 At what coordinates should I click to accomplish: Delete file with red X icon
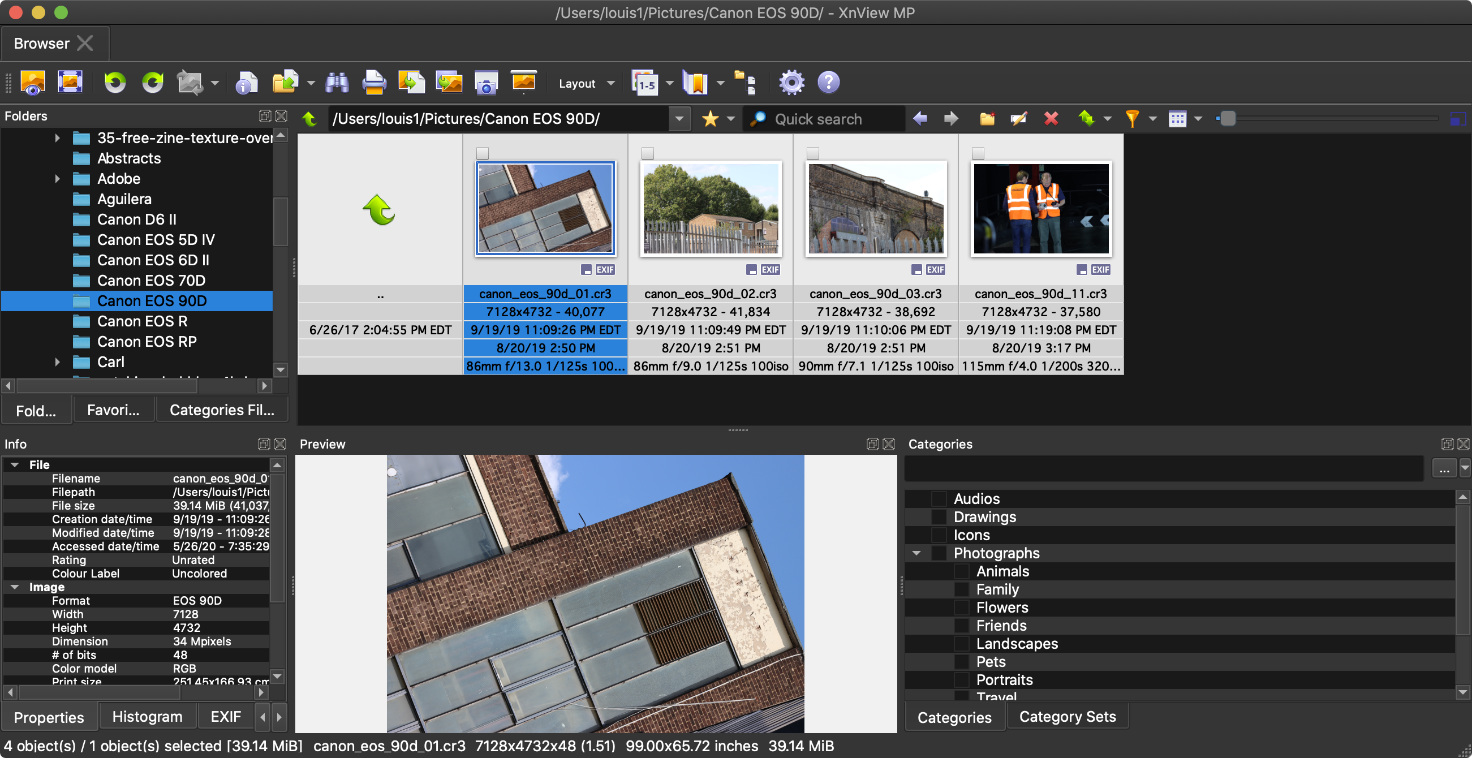[1051, 119]
